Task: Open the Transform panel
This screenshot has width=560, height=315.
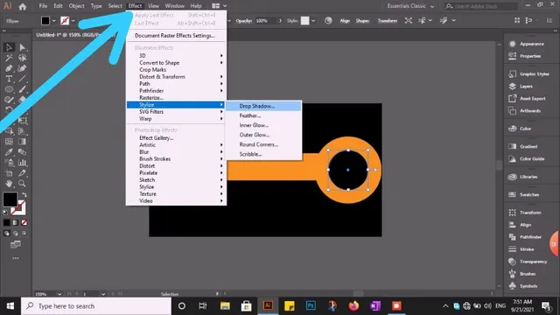Action: tap(525, 213)
